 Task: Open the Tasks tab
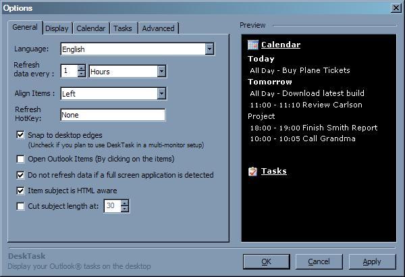[123, 28]
